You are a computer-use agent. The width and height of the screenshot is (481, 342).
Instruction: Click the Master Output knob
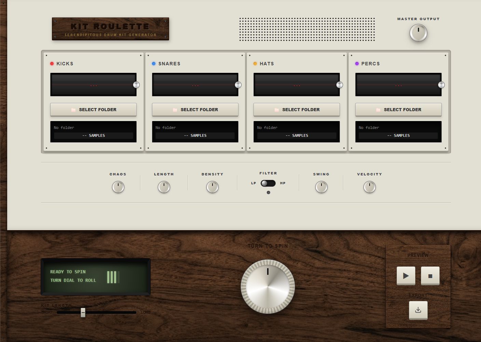418,33
